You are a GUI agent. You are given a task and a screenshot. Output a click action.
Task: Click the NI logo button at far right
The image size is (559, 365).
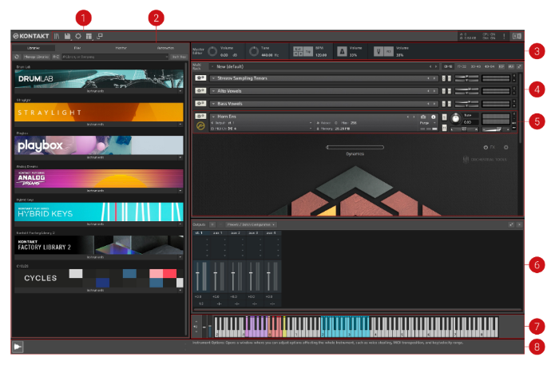pyautogui.click(x=517, y=36)
